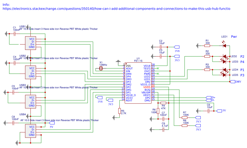Select the R2 330 resistor symbol
The image size is (247, 148).
pos(207,56)
